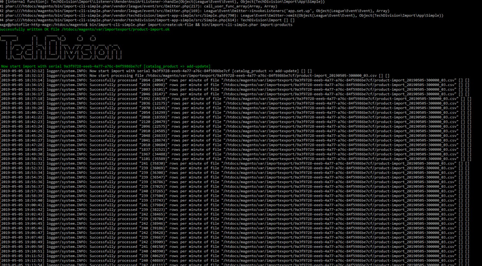The image size is (482, 266).
Task: Select the row with "1837 (32521)"
Action: 235,150
